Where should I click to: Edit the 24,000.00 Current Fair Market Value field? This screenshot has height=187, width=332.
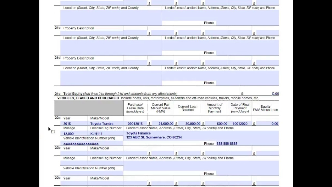162,124
